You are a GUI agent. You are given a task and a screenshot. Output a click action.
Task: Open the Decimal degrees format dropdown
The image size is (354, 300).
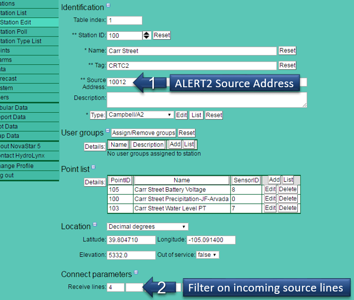(x=148, y=227)
